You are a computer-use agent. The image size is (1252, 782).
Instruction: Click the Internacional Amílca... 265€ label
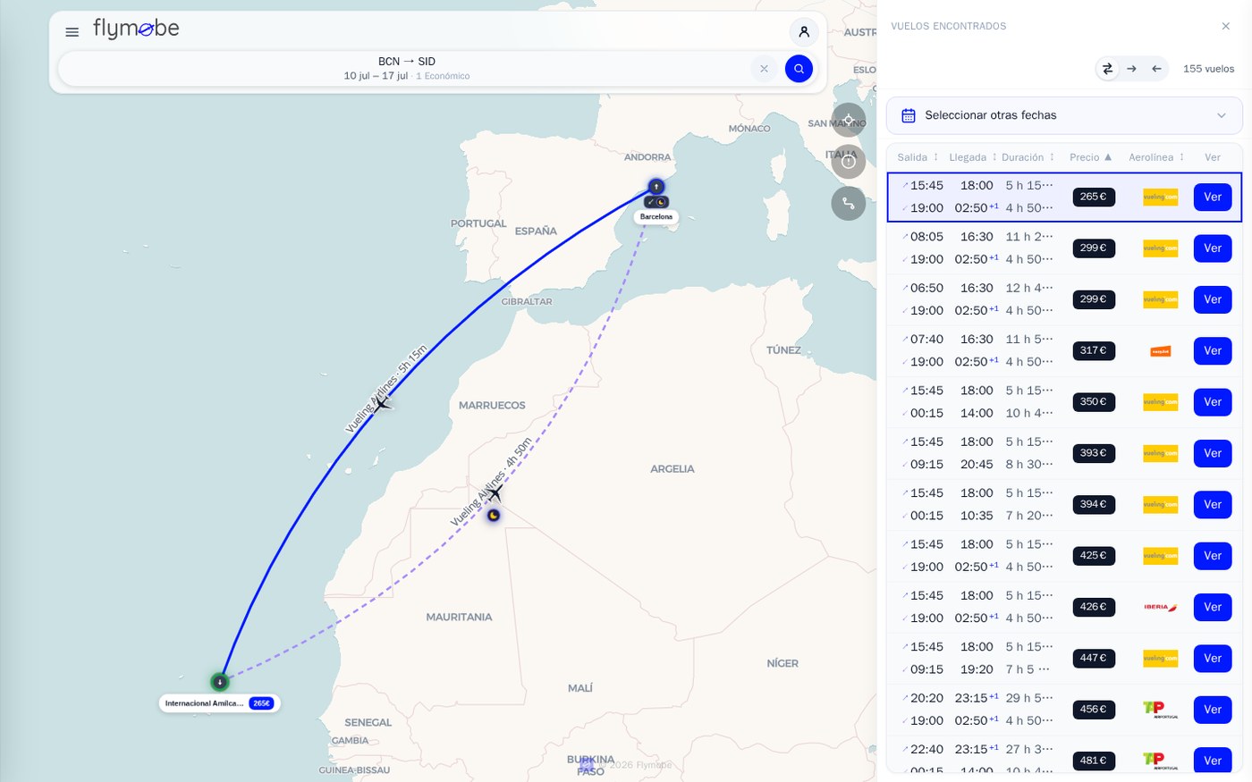pyautogui.click(x=220, y=703)
